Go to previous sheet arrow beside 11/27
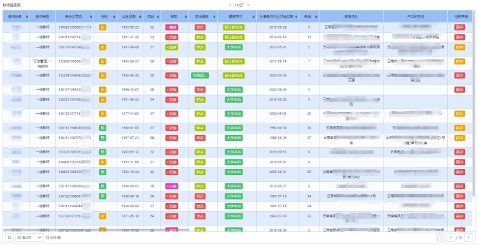The height and width of the screenshot is (246, 478). 229,5
